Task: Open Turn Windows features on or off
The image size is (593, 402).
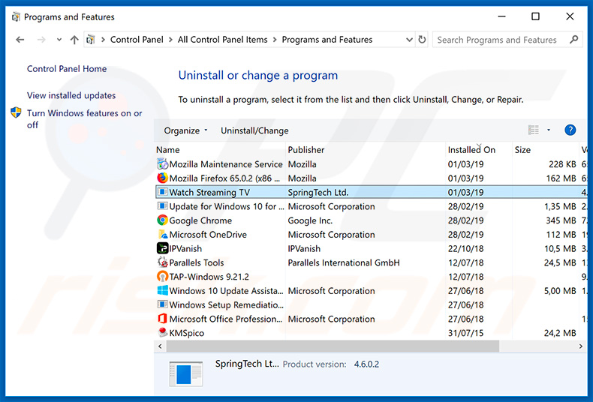Action: coord(84,118)
